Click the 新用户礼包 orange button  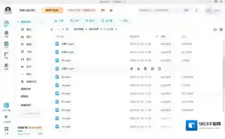(x=52, y=10)
